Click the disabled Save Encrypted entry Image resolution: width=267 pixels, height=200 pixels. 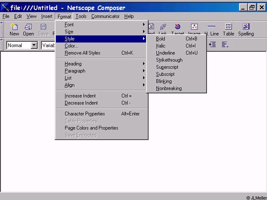coord(101,135)
